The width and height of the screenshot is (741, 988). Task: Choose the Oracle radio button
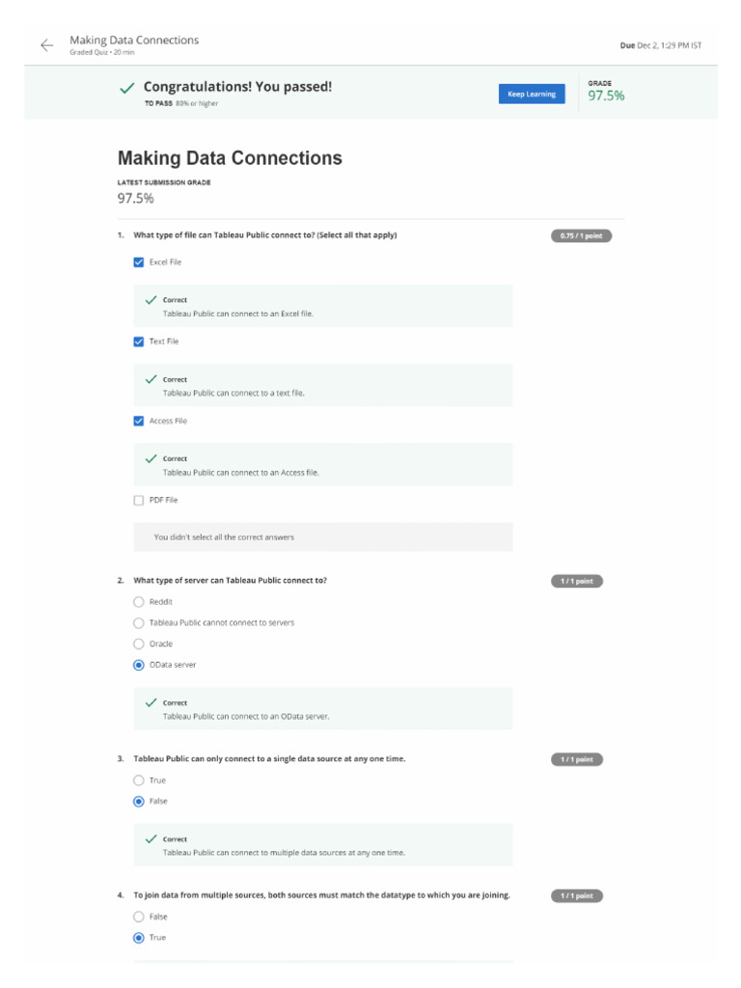139,644
